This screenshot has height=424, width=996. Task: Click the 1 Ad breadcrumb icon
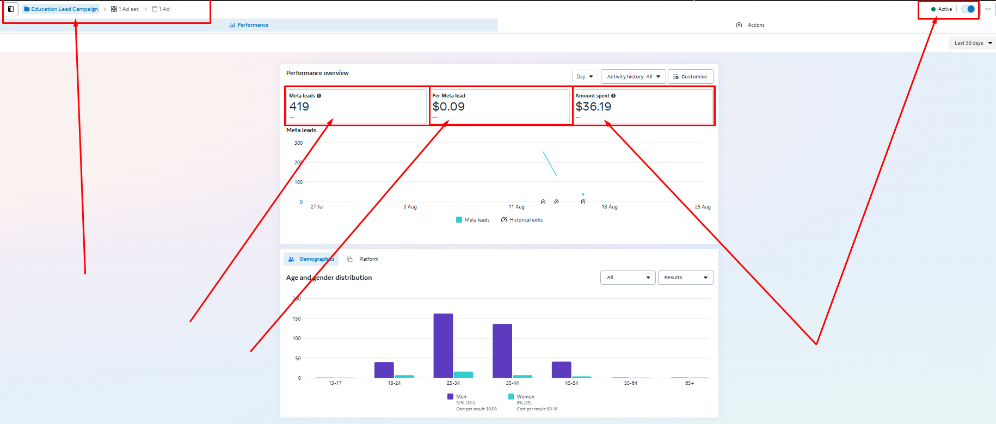click(x=155, y=9)
